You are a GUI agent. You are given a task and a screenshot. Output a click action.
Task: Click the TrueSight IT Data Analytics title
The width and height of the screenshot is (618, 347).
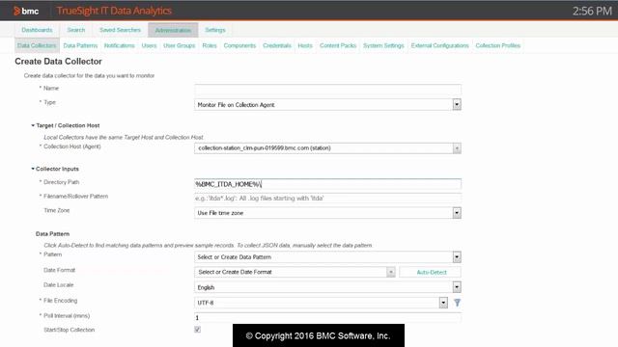click(114, 11)
